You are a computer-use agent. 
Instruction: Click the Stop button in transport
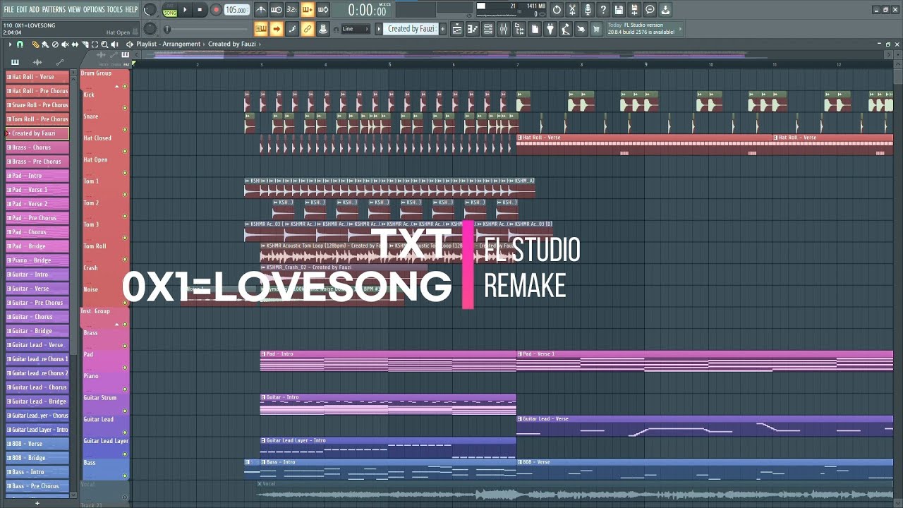point(200,10)
